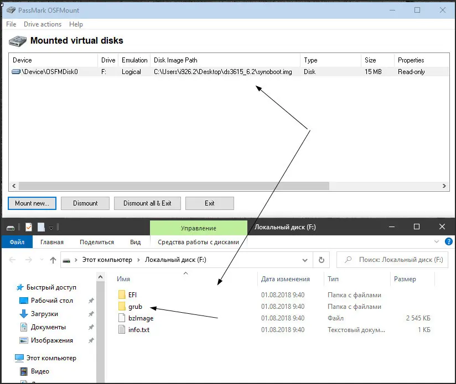Image resolution: width=456 pixels, height=384 pixels.
Task: Open the File menu in OSFMount
Action: (x=11, y=24)
